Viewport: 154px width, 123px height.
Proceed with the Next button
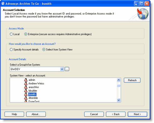click(x=137, y=114)
